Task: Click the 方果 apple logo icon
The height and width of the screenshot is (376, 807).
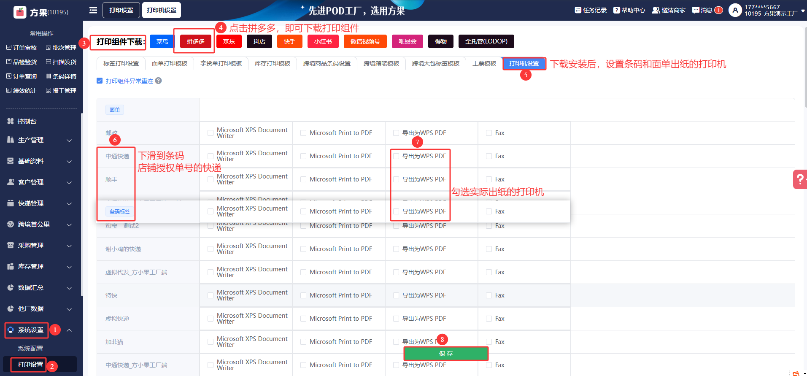Action: point(20,12)
